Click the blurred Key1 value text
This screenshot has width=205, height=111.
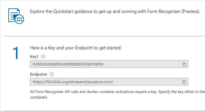coord(68,64)
